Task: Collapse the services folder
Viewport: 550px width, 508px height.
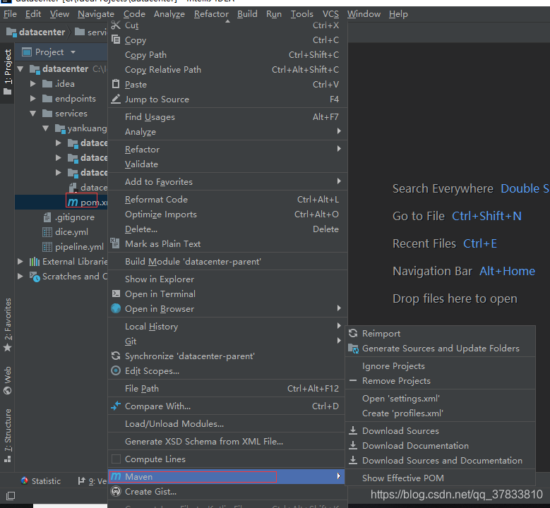Action: pyautogui.click(x=33, y=114)
